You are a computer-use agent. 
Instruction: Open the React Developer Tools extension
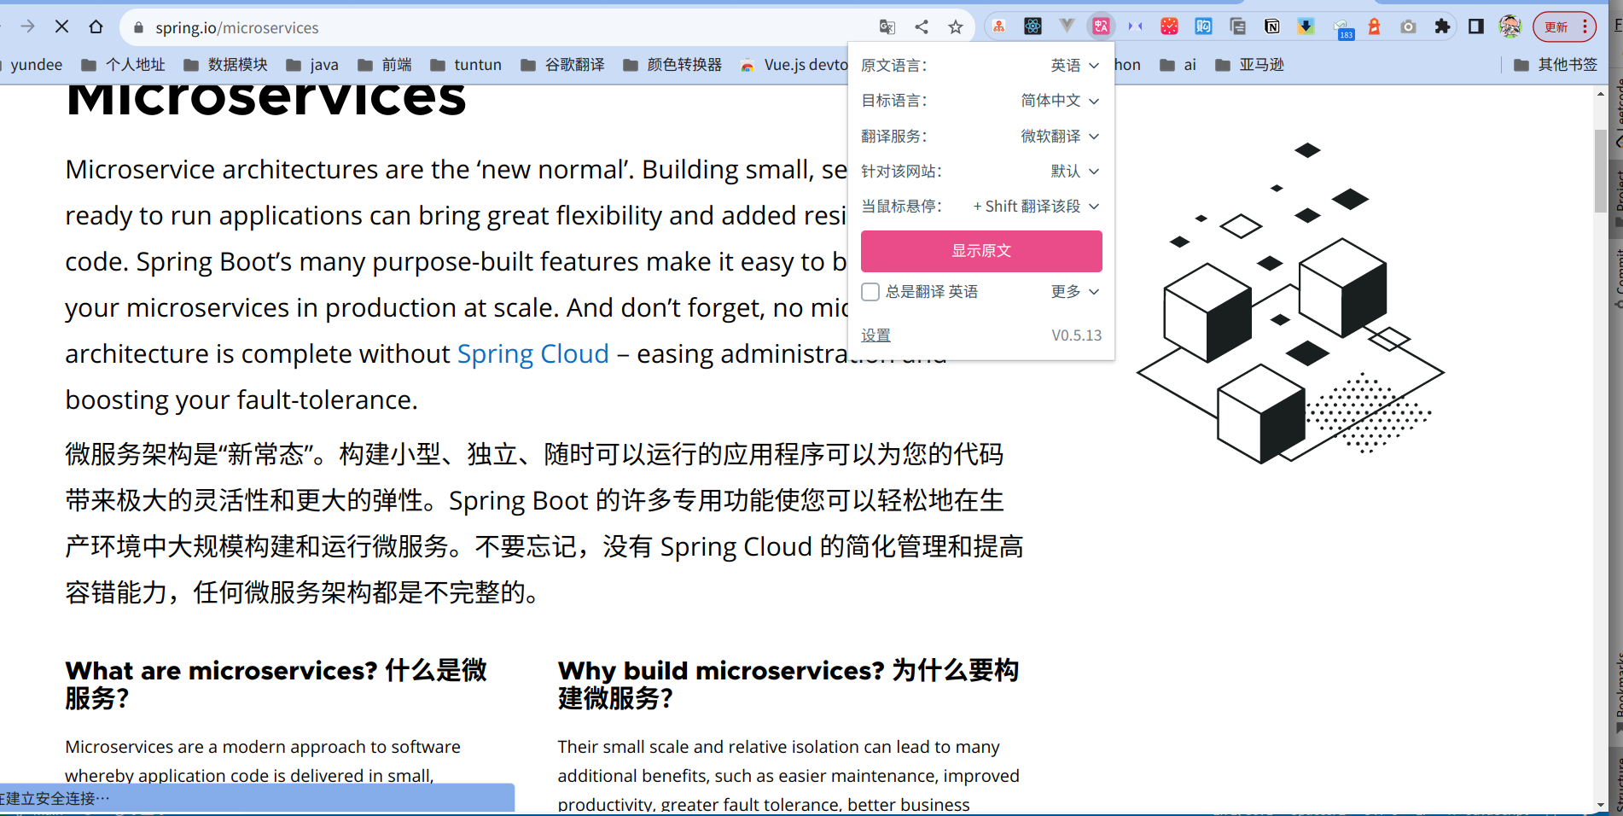click(1033, 27)
